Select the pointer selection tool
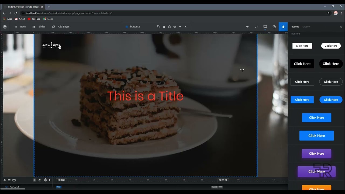Image resolution: width=345 pixels, height=194 pixels. point(247,27)
